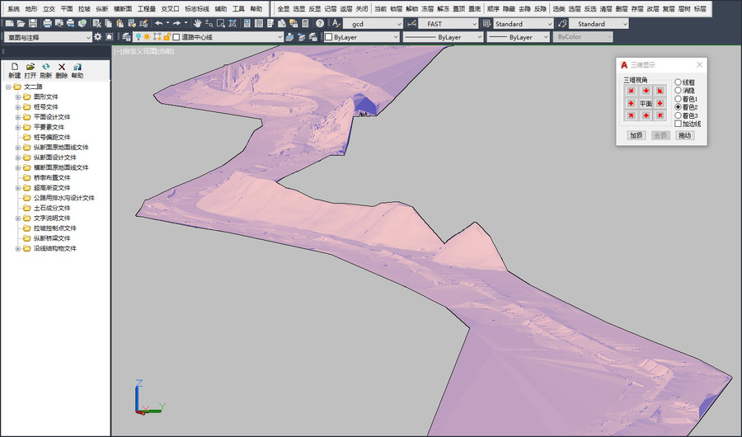Open the 交叉口 menu
Image resolution: width=742 pixels, height=437 pixels.
(171, 8)
